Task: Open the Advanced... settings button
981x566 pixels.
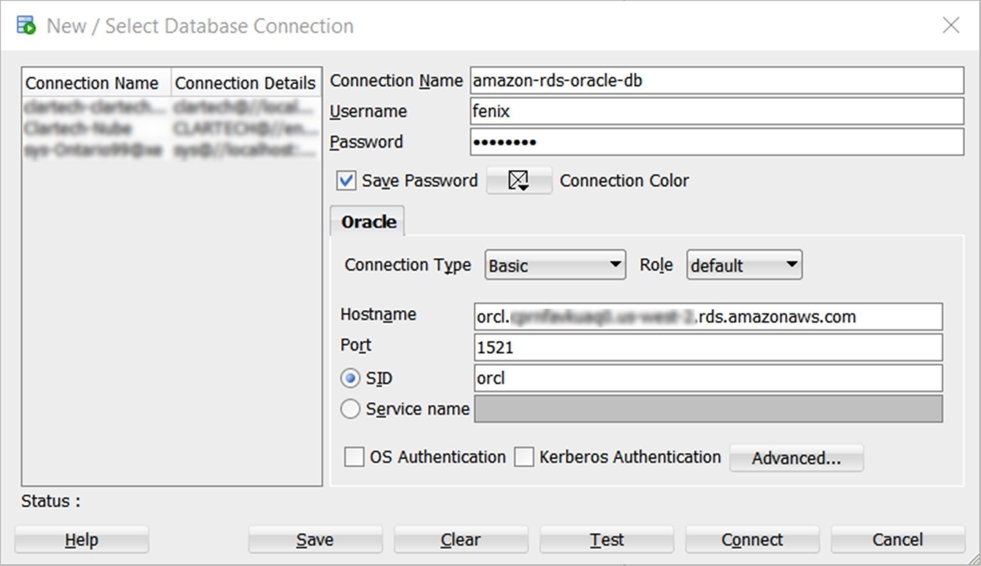Action: [796, 458]
